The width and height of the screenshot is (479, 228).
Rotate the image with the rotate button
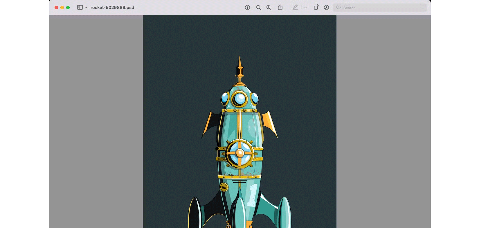tap(316, 7)
